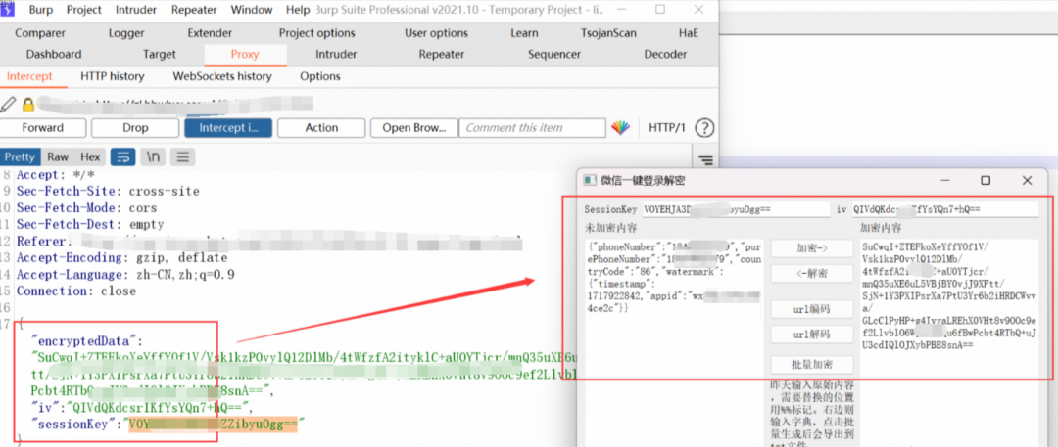The height and width of the screenshot is (447, 1058).
Task: Switch to the Extender tab
Action: (x=210, y=33)
